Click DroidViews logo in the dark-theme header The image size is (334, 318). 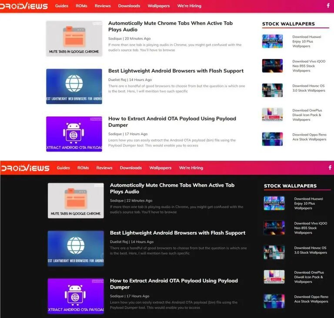tap(25, 168)
